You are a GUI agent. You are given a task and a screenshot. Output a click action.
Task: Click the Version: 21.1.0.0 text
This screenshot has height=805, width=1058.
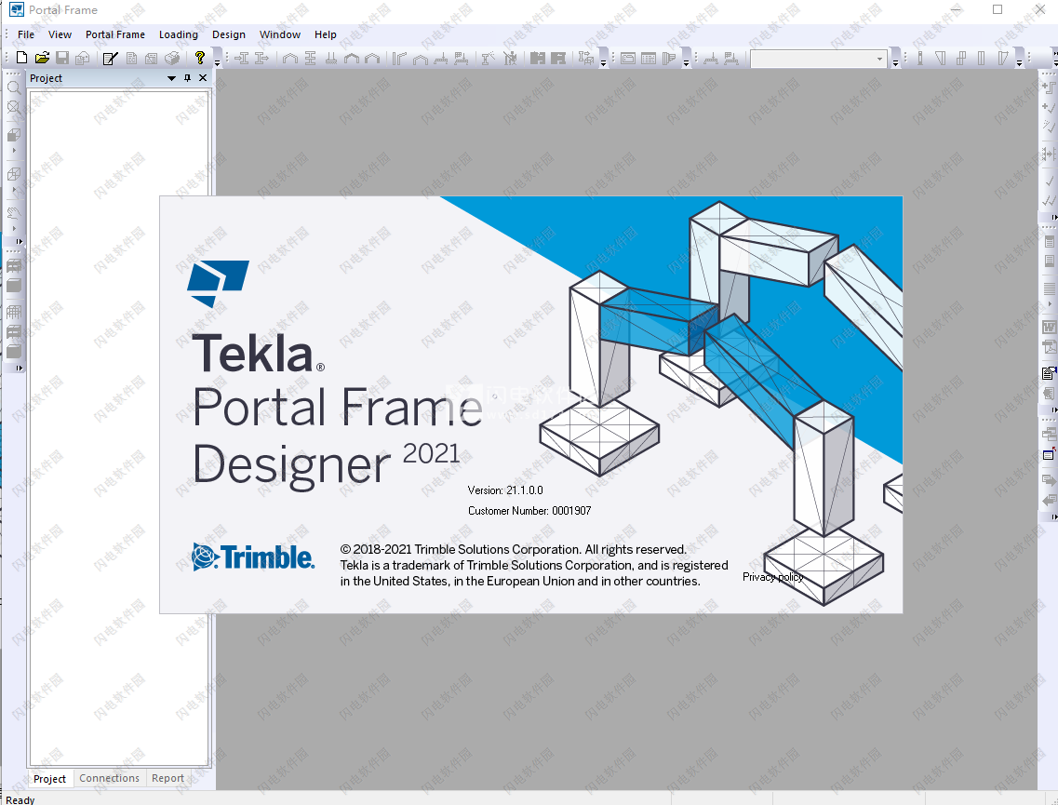point(505,490)
